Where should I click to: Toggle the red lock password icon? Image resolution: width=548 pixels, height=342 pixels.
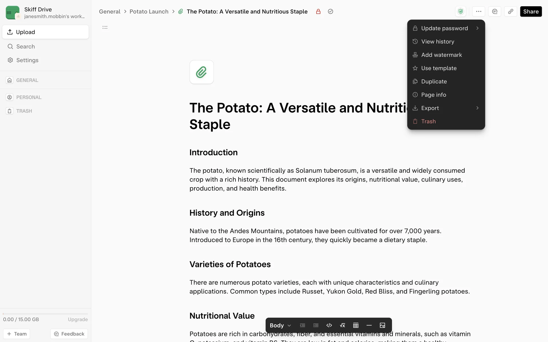[x=318, y=11]
